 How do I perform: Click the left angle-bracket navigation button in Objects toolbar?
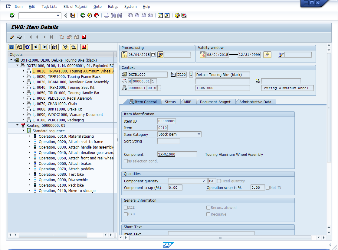click(x=36, y=47)
